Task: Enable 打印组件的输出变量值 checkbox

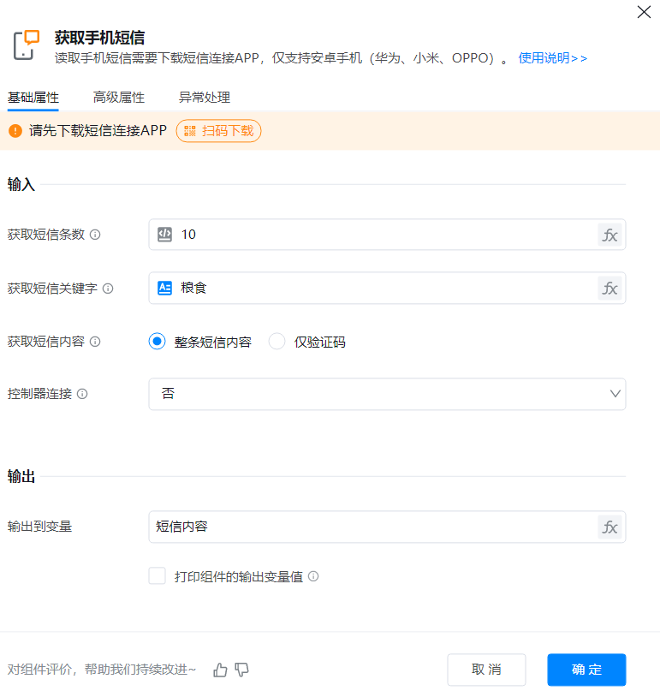Action: point(157,576)
